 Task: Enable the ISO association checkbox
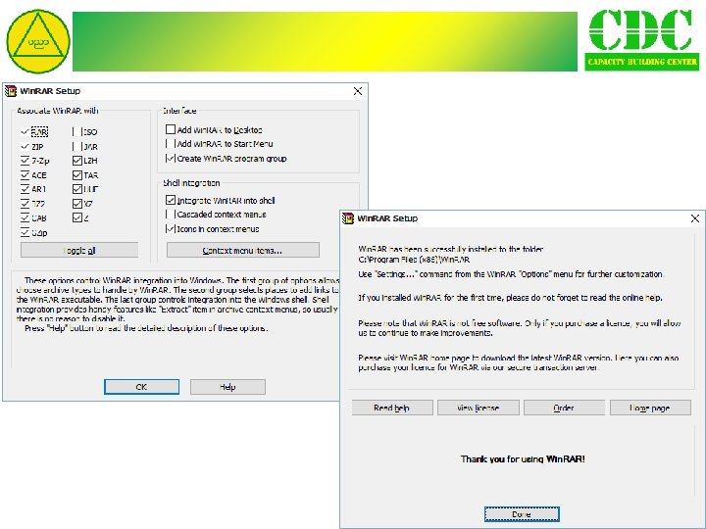click(77, 132)
